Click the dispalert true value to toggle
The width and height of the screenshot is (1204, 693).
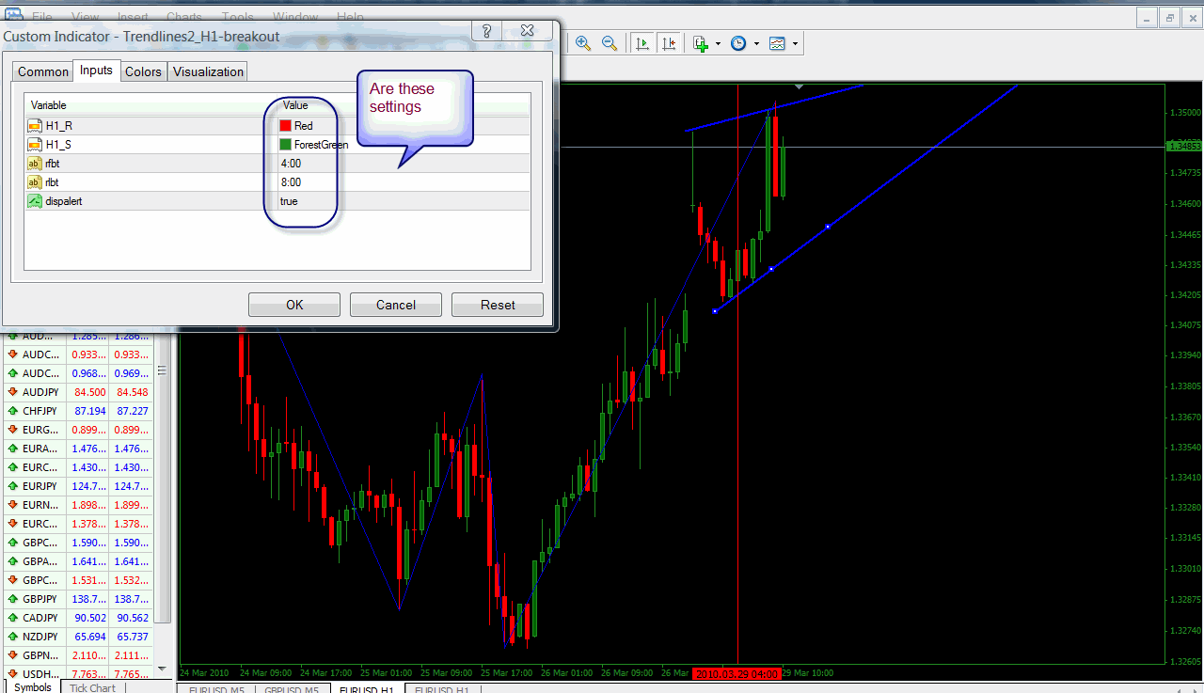[x=289, y=201]
